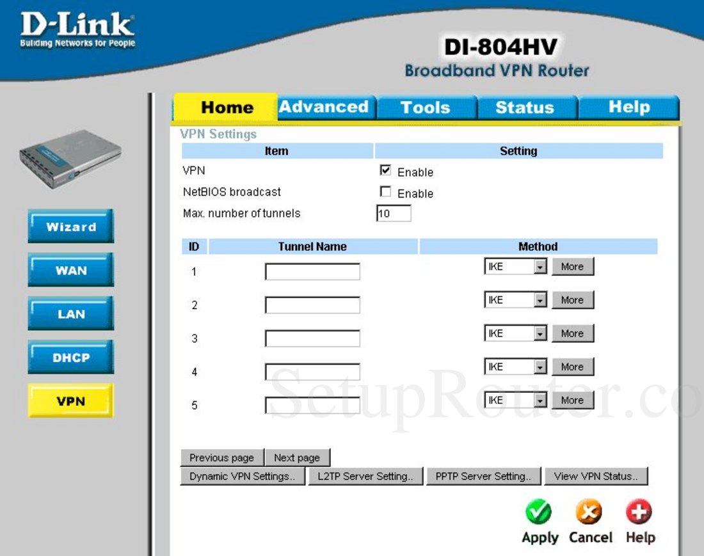
Task: Click the router device image
Action: (x=70, y=159)
